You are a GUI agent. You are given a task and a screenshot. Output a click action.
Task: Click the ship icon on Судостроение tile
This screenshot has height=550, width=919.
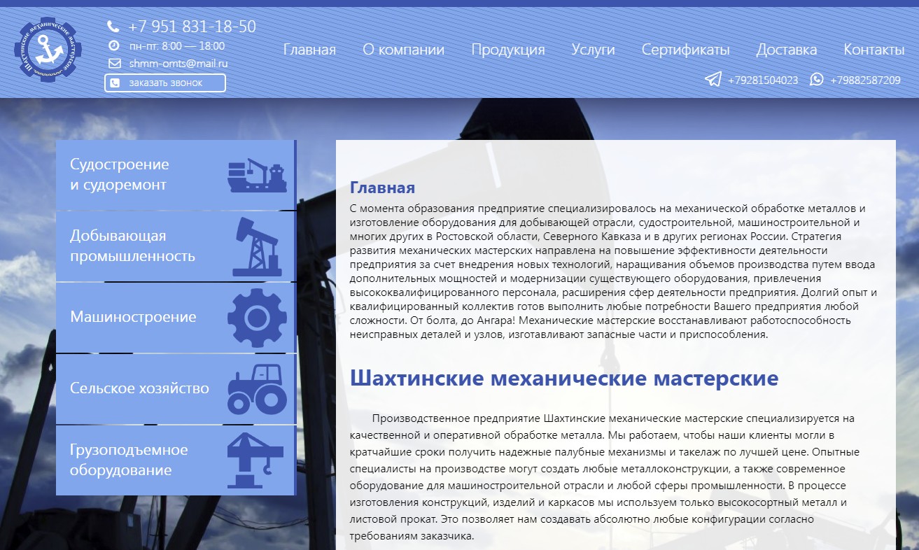click(x=257, y=175)
